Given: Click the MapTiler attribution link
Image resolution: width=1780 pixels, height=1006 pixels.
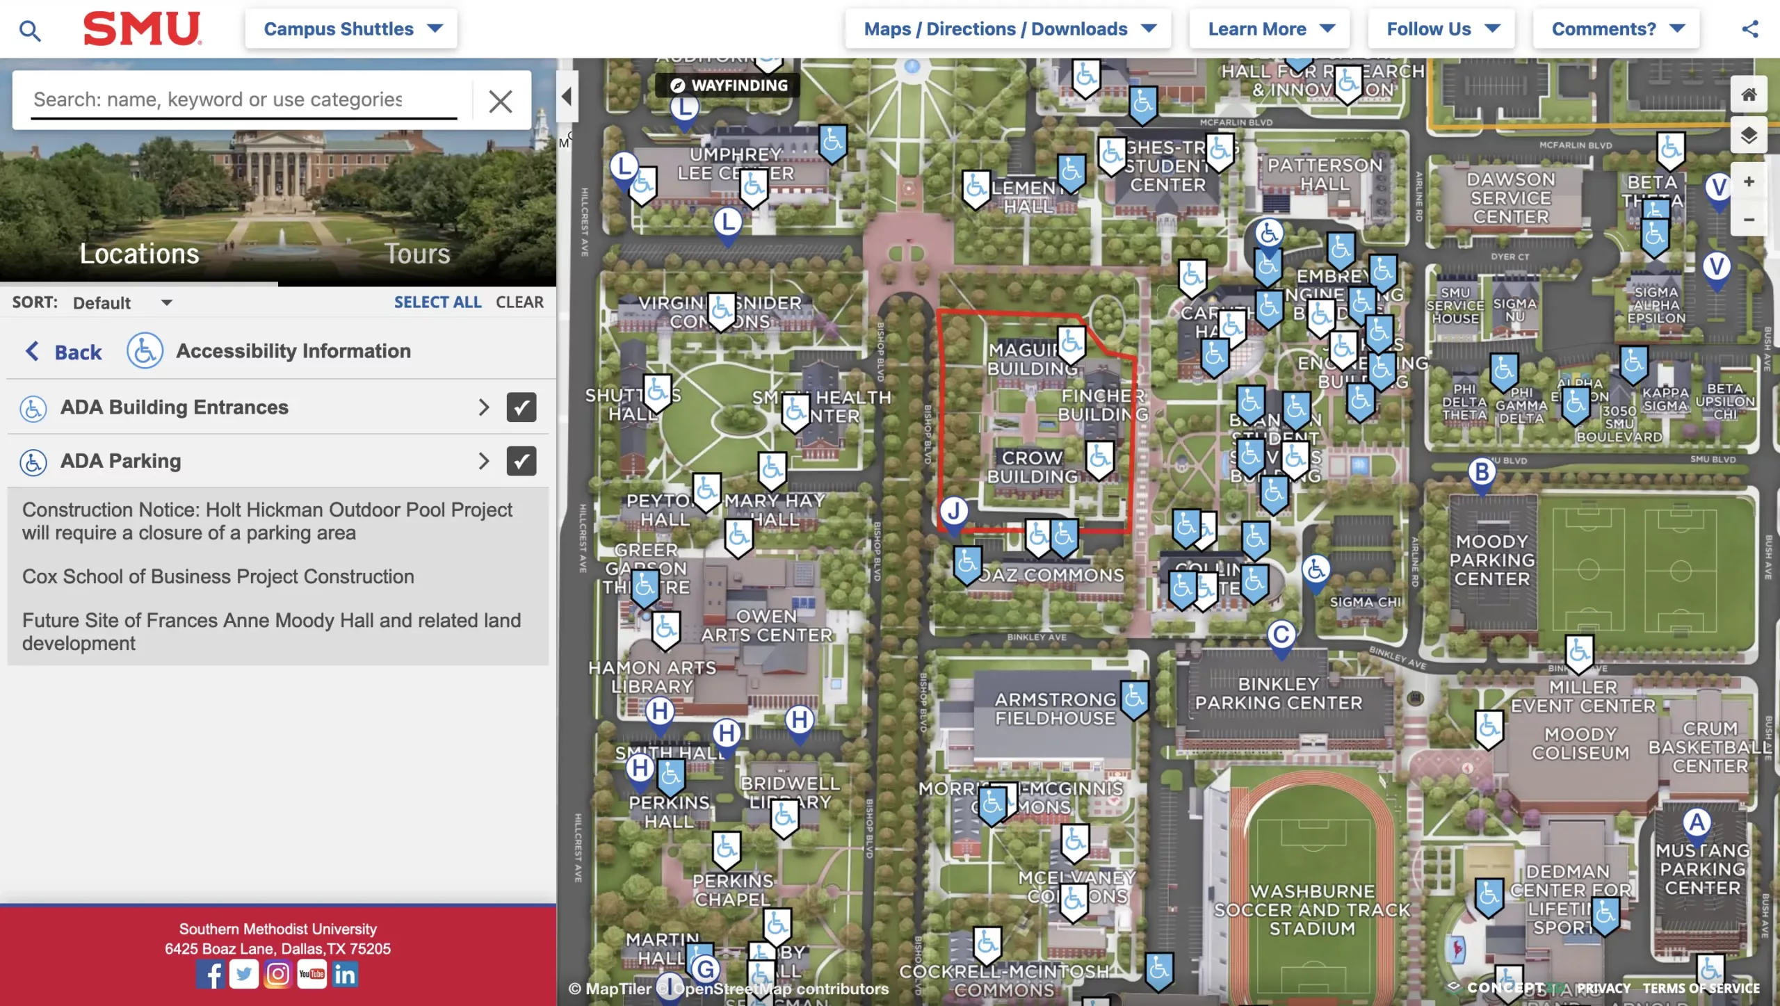Looking at the screenshot, I should pyautogui.click(x=611, y=989).
